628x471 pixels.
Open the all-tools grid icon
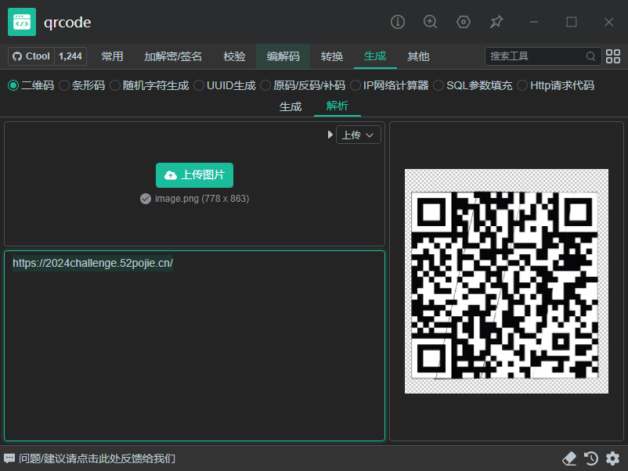coord(613,56)
